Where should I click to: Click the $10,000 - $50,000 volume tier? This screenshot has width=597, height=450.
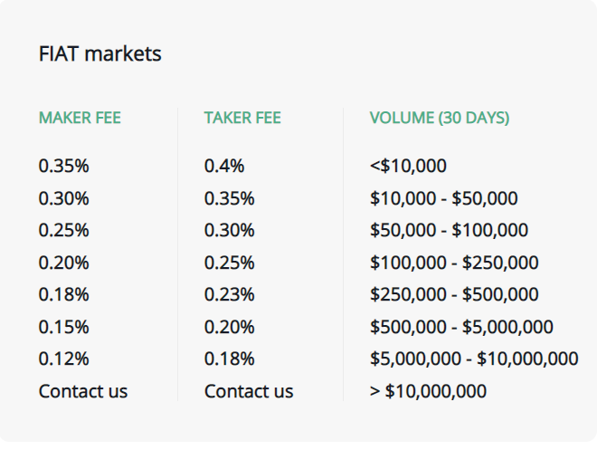tap(443, 198)
